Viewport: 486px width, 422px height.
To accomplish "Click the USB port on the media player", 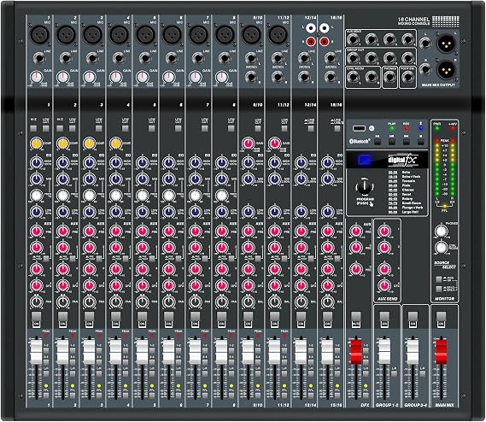I will click(359, 128).
